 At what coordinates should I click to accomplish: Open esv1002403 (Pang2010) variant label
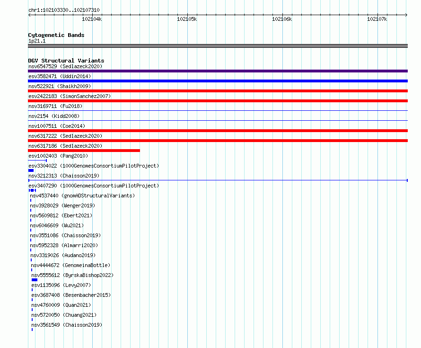tap(58, 156)
